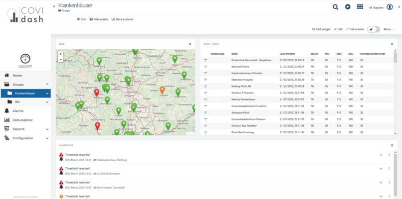This screenshot has height=199, width=402.
Task: Click the Cockpit gauge icon
Action: pos(25,59)
